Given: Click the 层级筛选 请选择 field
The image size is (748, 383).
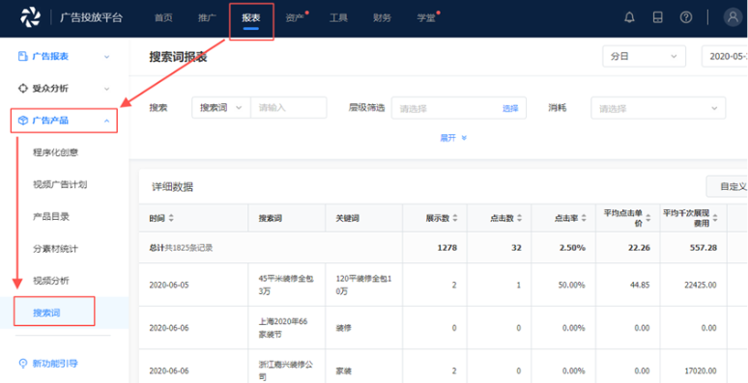Looking at the screenshot, I should point(459,108).
